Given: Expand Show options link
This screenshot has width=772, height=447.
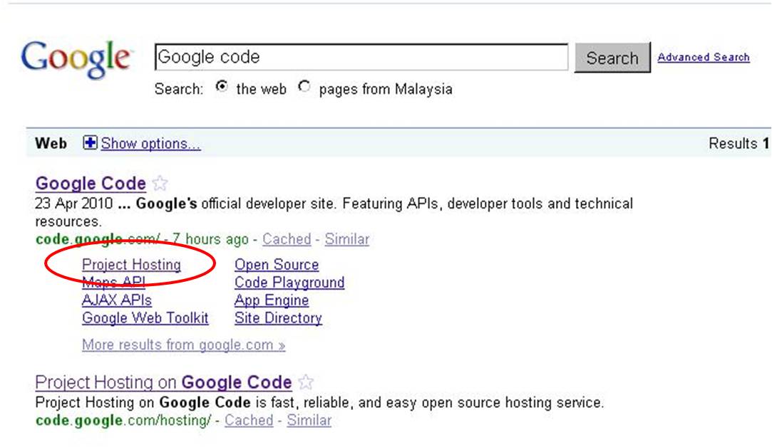Looking at the screenshot, I should coord(150,144).
